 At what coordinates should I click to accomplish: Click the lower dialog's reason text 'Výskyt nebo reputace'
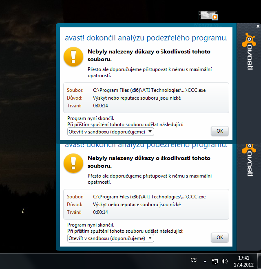pyautogui.click(x=137, y=205)
